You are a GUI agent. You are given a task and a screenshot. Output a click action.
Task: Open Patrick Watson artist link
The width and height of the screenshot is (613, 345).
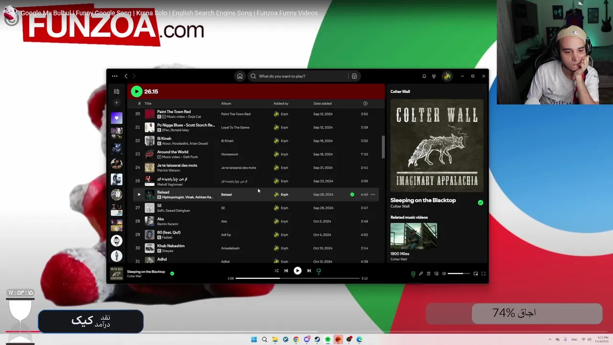point(168,170)
